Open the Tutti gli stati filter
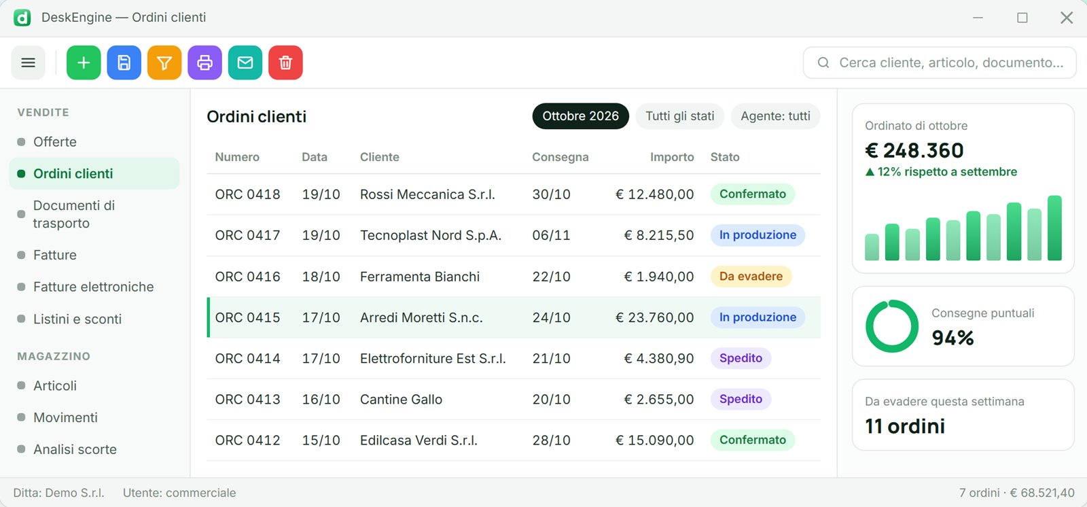This screenshot has width=1087, height=507. 679,116
